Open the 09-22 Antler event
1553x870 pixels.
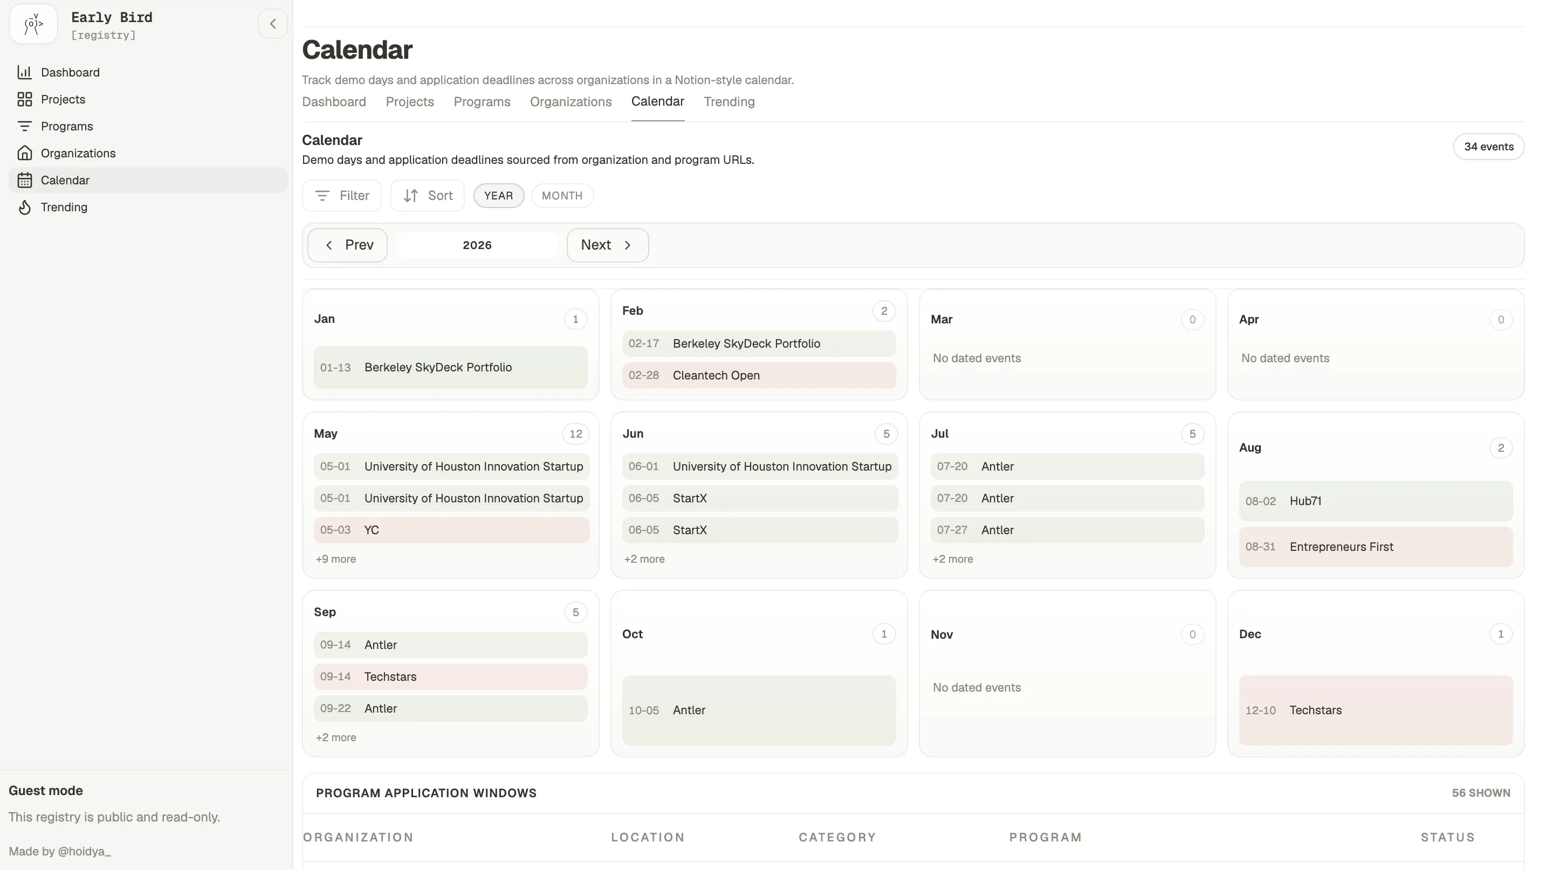(450, 708)
